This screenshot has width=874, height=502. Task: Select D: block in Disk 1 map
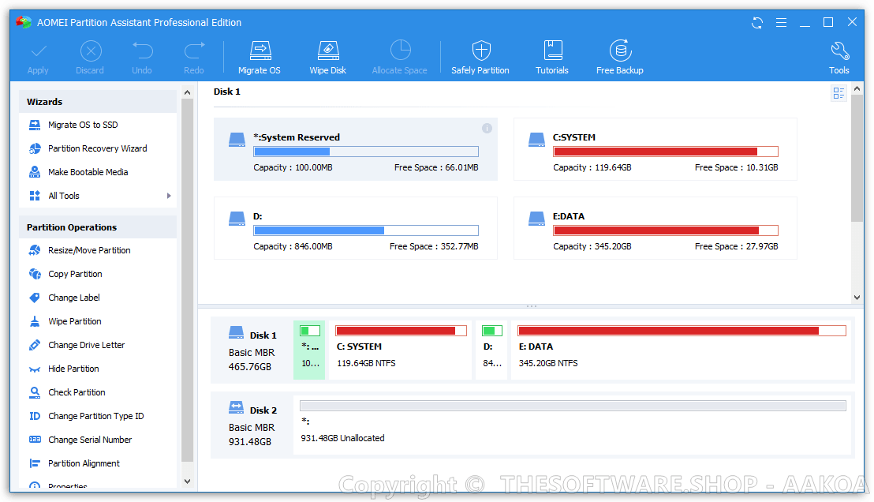pos(491,350)
